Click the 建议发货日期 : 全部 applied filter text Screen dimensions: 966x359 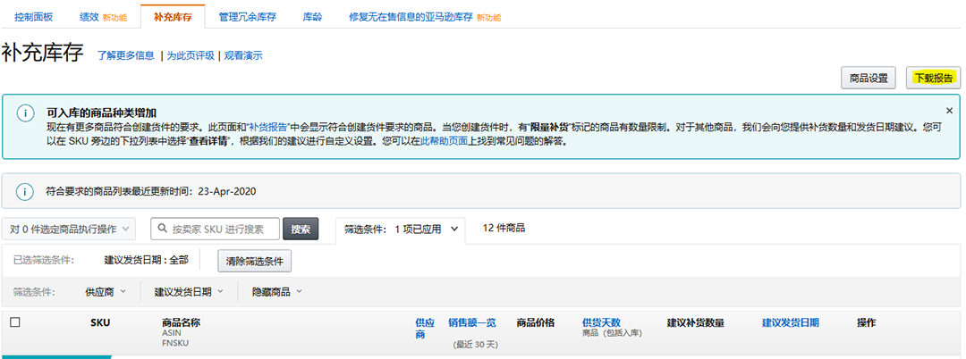point(147,260)
